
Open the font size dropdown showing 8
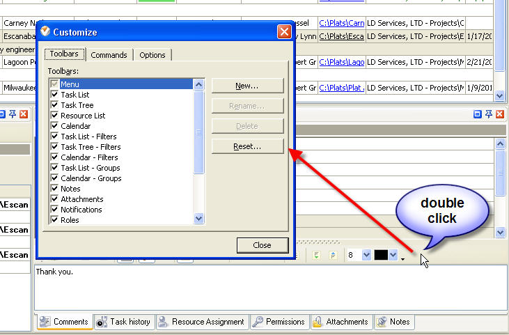[x=366, y=256]
